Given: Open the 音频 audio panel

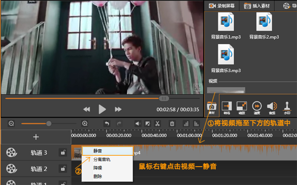Looking at the screenshot, I should click(x=272, y=108).
